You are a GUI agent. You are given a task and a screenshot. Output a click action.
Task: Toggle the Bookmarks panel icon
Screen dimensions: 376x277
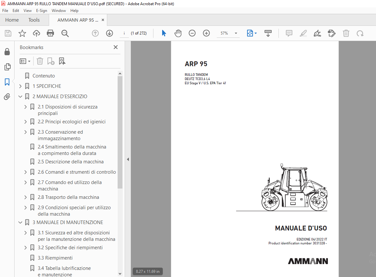tap(7, 82)
